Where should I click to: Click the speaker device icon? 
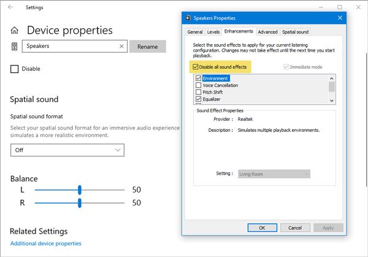coord(14,46)
